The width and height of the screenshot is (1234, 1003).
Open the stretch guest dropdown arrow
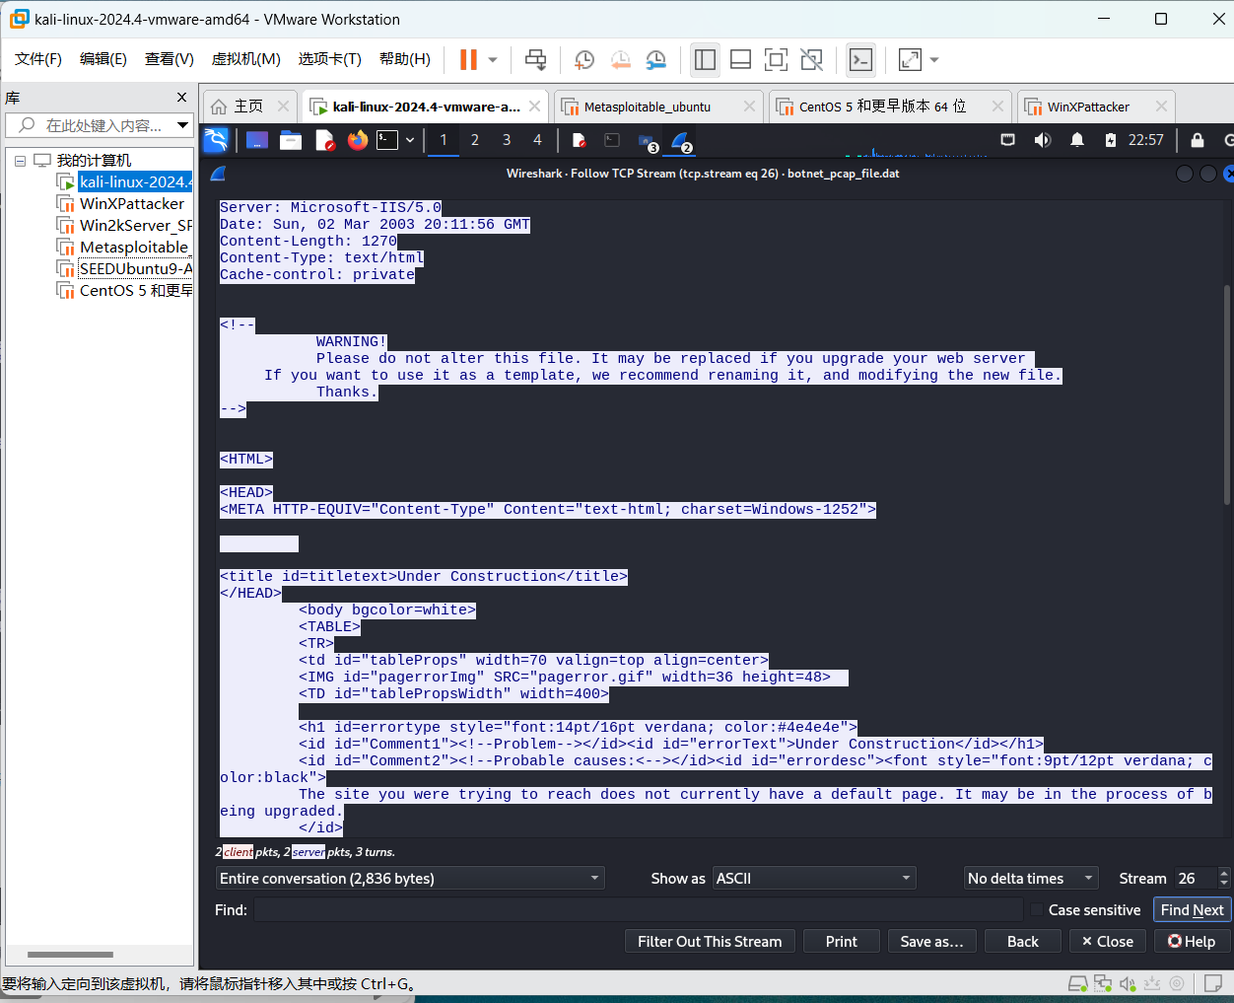(x=934, y=60)
